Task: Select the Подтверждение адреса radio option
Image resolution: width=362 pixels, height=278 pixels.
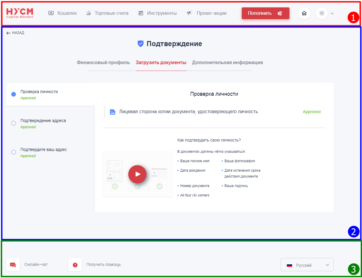Action: 14,123
